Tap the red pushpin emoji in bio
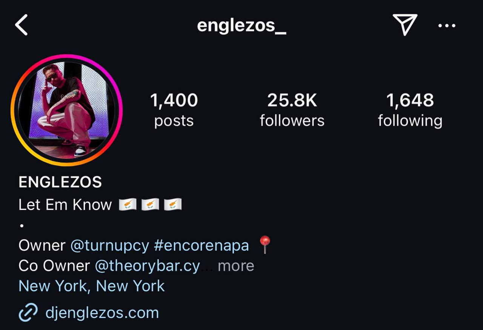The image size is (483, 330). (265, 245)
